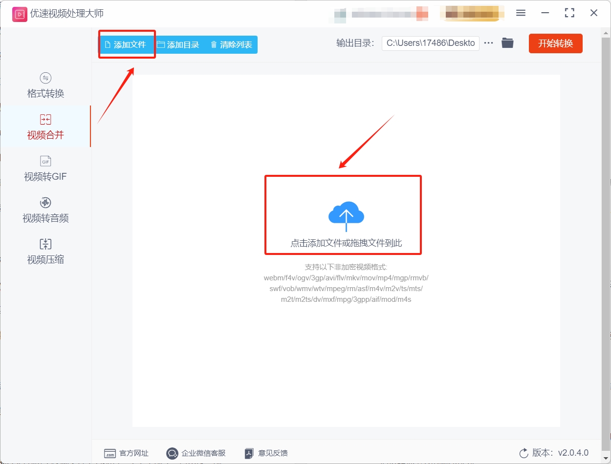Image resolution: width=611 pixels, height=464 pixels.
Task: Click the output directory path field
Action: [430, 43]
